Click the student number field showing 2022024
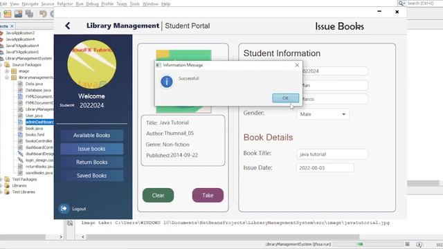The width and height of the screenshot is (443, 249). pos(335,71)
